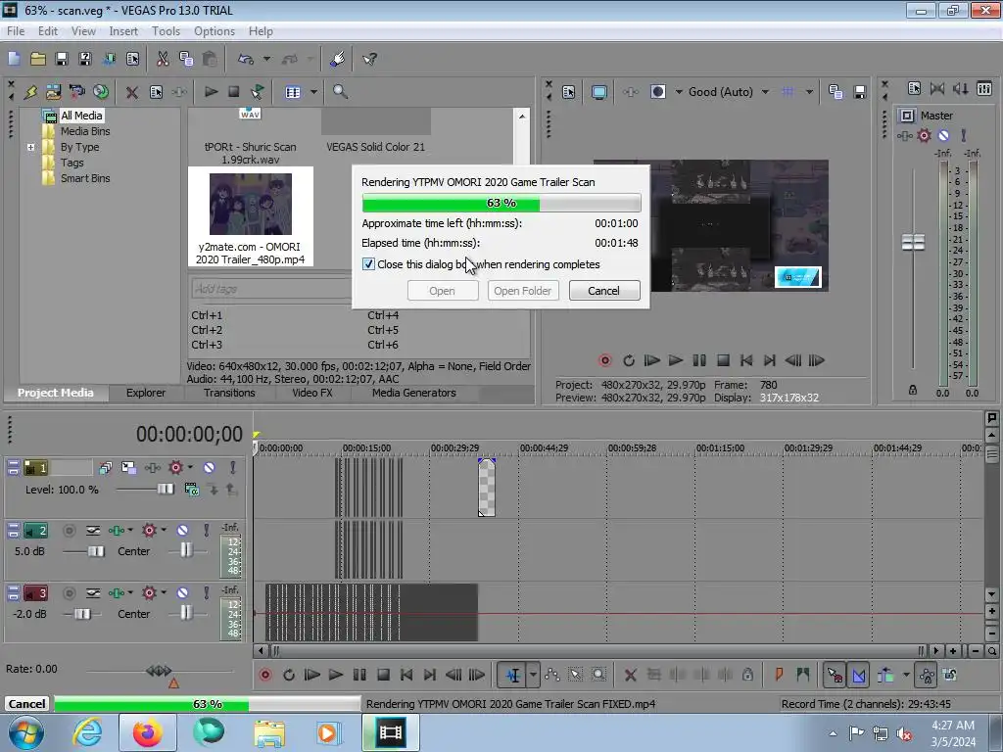The width and height of the screenshot is (1003, 752).
Task: Open the Insert menu
Action: pos(123,31)
